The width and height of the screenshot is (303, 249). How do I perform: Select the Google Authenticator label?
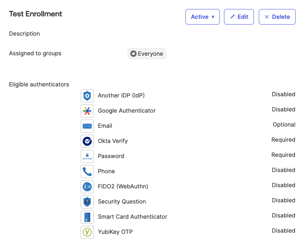tap(127, 111)
